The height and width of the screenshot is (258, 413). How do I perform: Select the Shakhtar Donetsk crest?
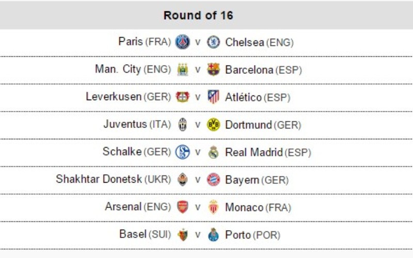(182, 180)
